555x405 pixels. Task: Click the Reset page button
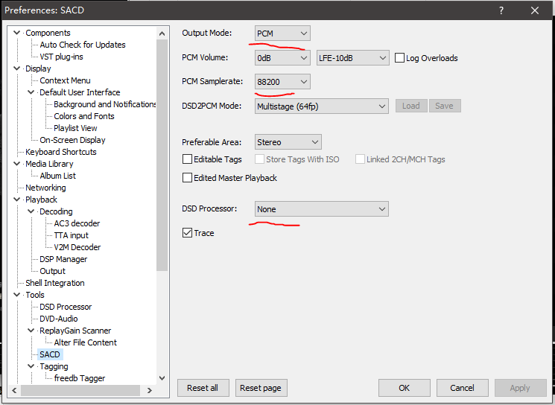[x=261, y=388]
